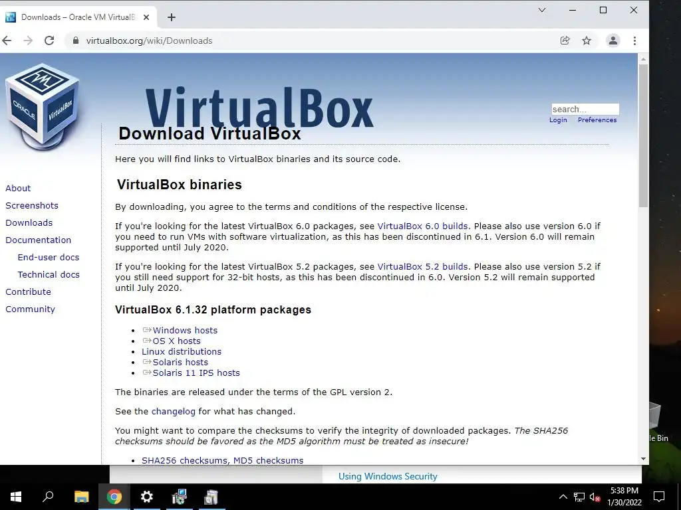The height and width of the screenshot is (510, 681).
Task: Open the About sidebar link
Action: [x=18, y=188]
